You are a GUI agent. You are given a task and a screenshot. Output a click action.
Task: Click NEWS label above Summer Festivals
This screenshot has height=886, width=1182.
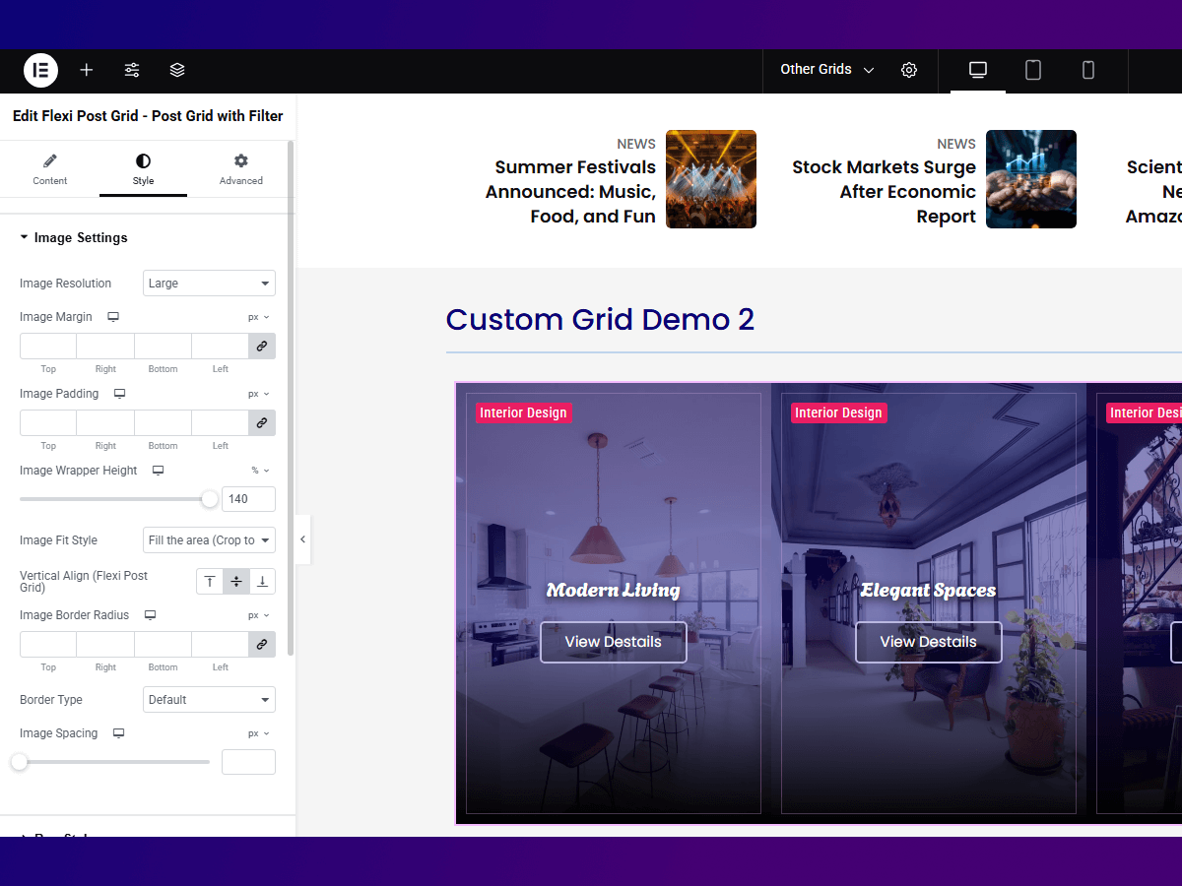click(636, 144)
